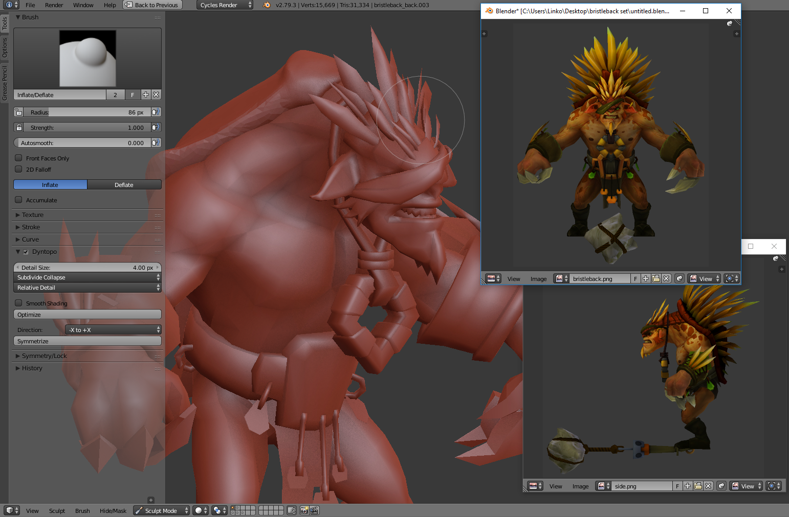Unlink the bristleback.png image

(666, 278)
